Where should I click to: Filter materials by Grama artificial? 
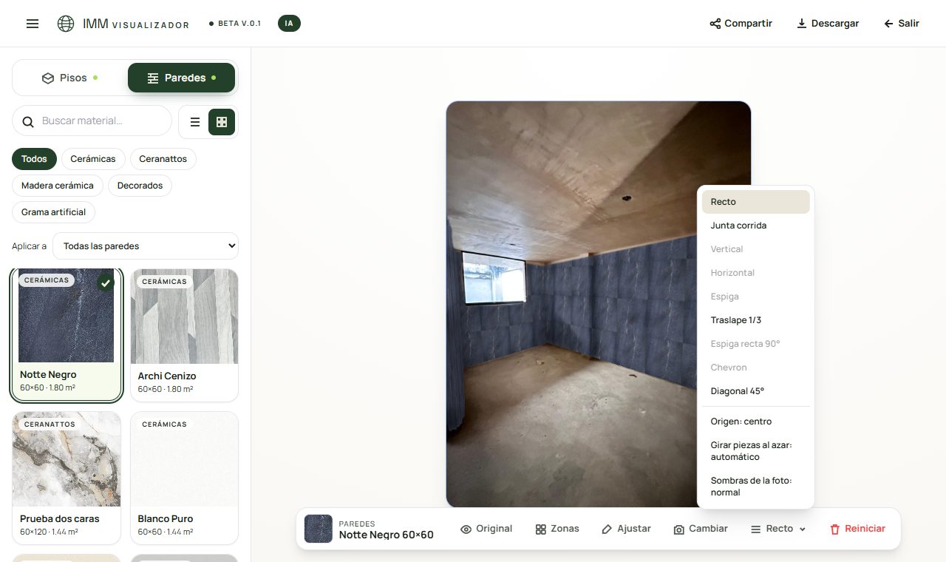pyautogui.click(x=53, y=212)
